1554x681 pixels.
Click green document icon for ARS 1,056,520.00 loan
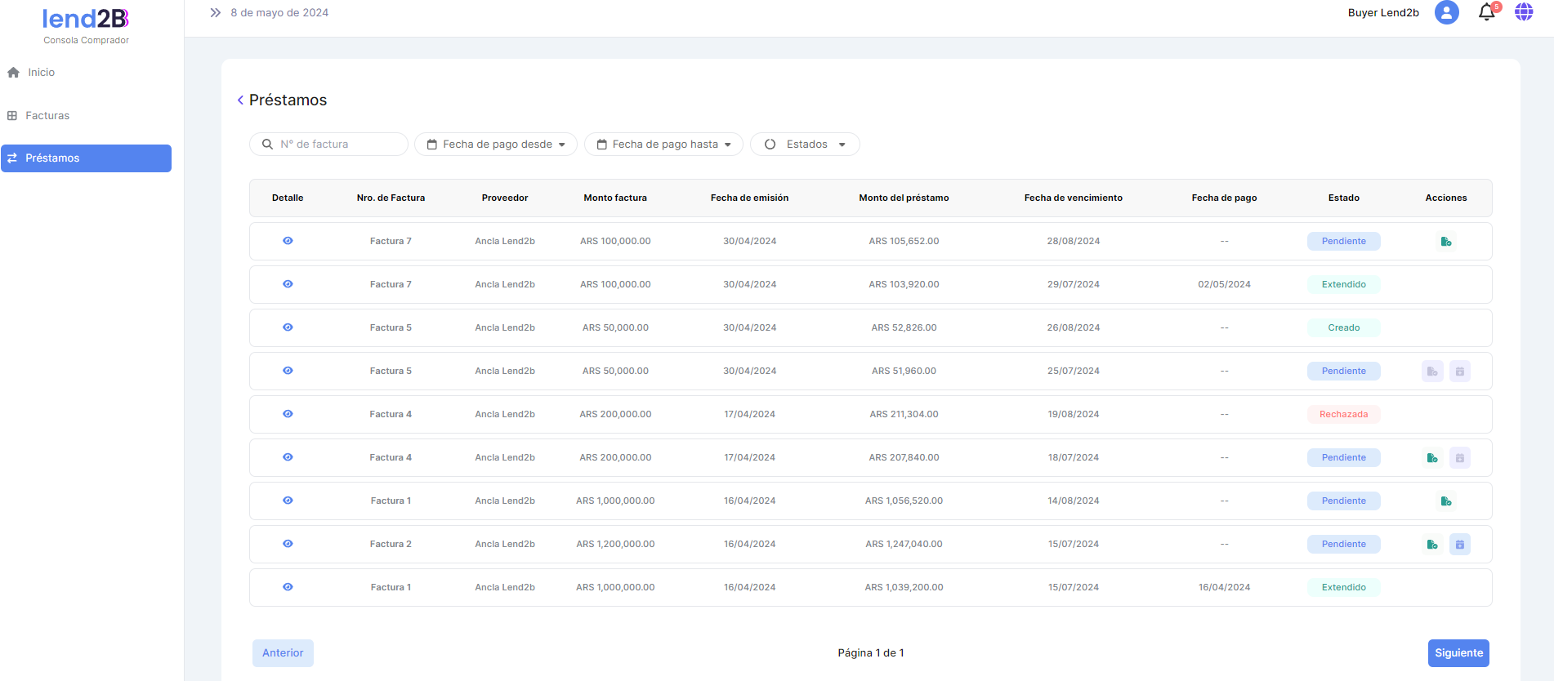pos(1445,501)
